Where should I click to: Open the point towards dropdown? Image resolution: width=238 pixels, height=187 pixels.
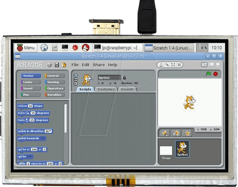click(43, 138)
